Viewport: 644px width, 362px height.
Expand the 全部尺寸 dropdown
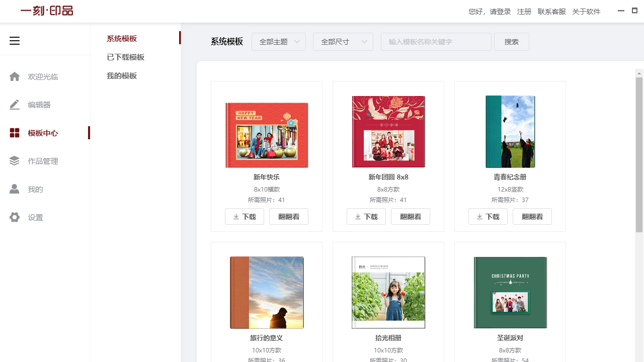click(x=343, y=42)
